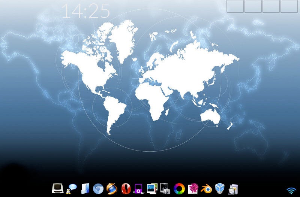Launch the Chromium browser from dock
Image resolution: width=300 pixels, height=197 pixels.
point(98,189)
